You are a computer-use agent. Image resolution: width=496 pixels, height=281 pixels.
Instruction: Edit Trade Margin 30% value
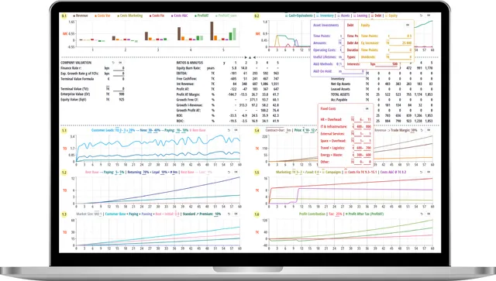[x=413, y=130]
